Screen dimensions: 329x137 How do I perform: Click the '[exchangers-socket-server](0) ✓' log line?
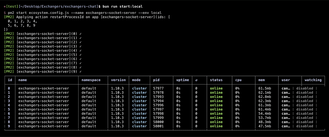[43, 34]
